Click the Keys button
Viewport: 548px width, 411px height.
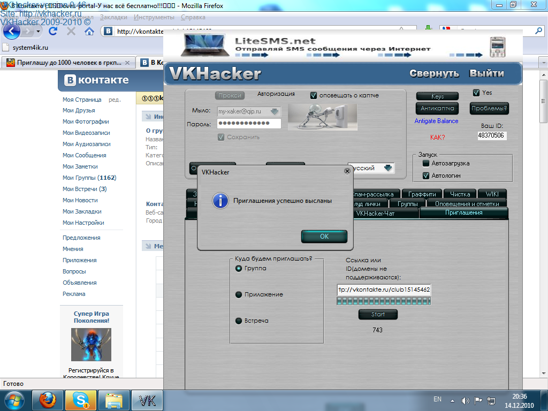pos(437,96)
